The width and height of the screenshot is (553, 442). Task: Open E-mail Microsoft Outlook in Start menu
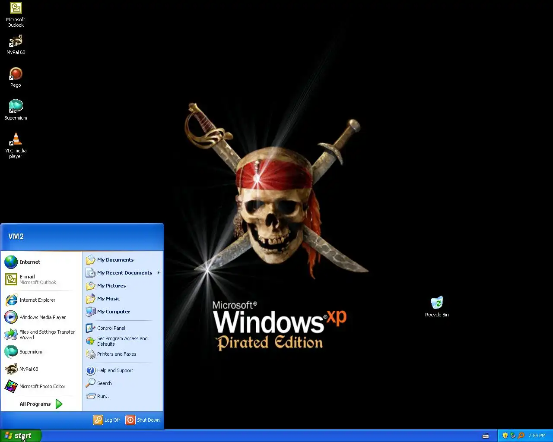pos(41,279)
